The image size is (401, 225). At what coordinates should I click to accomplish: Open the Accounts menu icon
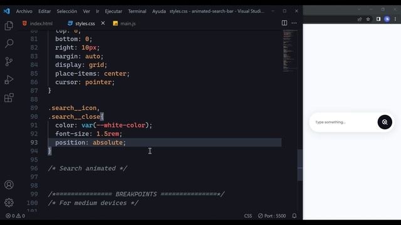pos(9,185)
